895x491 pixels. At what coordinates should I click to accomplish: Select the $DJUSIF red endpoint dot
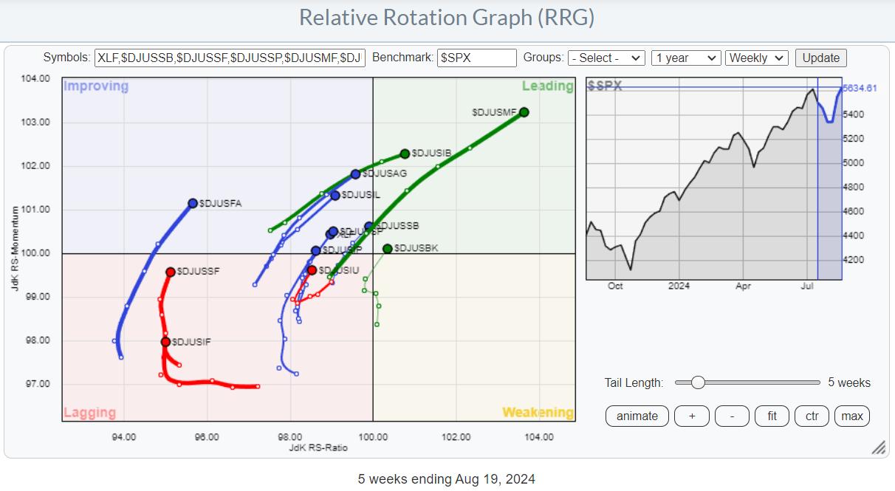click(x=165, y=342)
